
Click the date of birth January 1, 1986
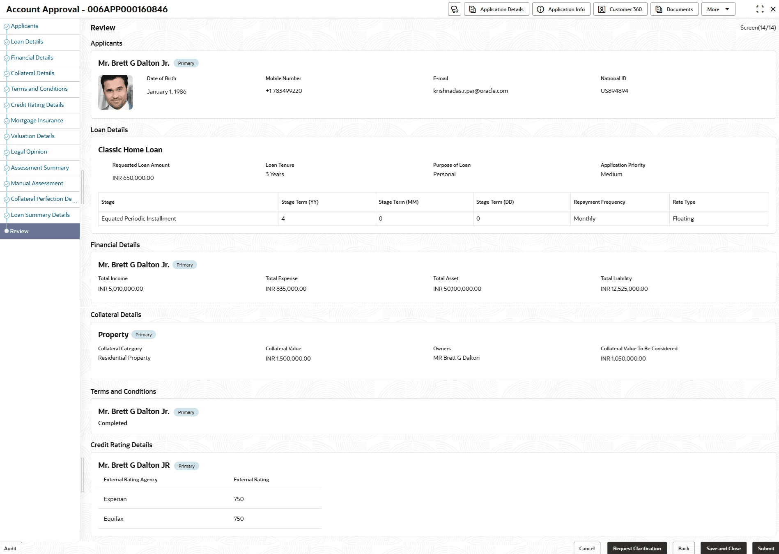pyautogui.click(x=167, y=92)
